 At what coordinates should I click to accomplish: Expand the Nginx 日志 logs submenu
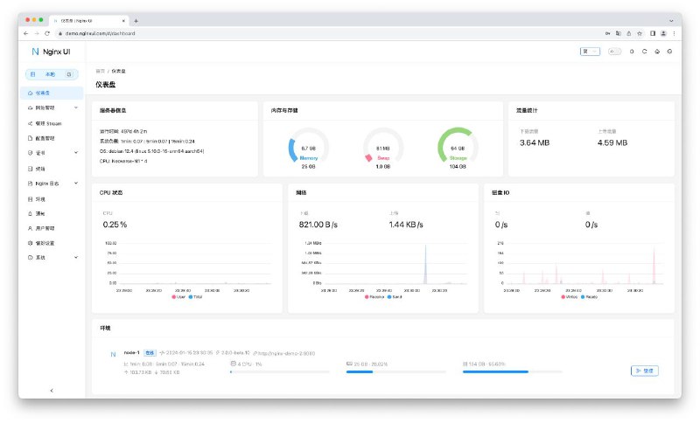pos(52,184)
